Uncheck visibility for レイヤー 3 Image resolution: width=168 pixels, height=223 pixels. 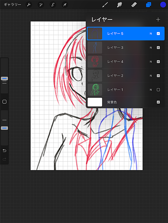pos(158,47)
